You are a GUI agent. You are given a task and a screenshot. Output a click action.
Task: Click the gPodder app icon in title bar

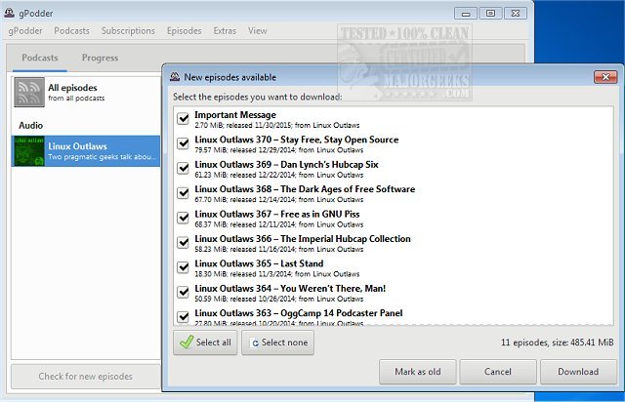pyautogui.click(x=9, y=13)
